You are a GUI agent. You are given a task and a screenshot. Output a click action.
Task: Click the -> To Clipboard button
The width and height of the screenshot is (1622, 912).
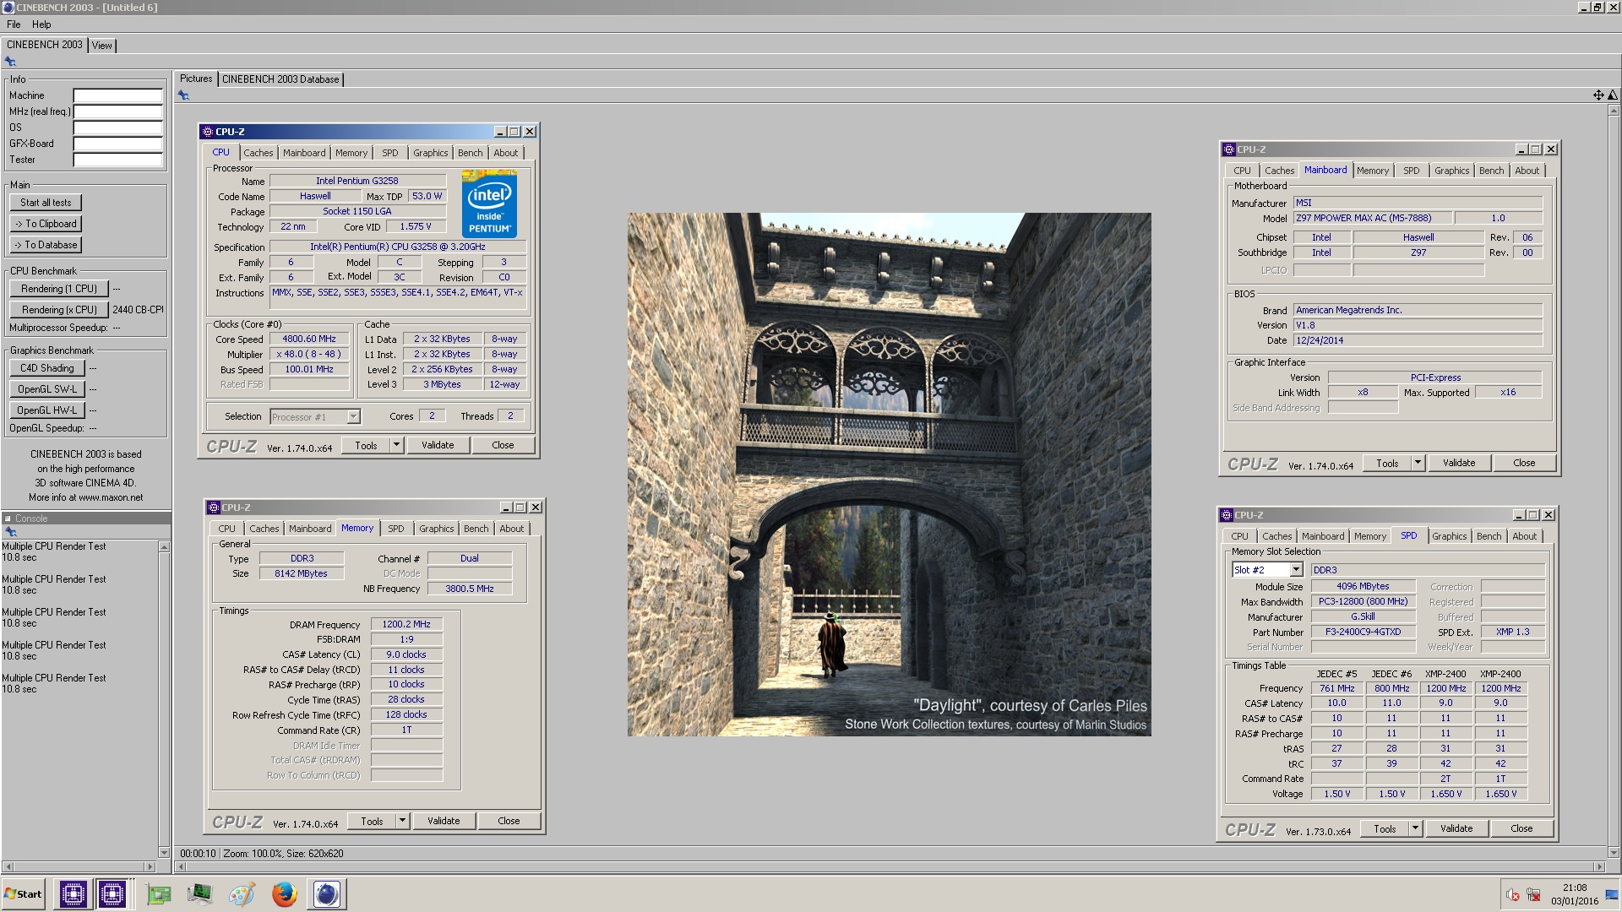(46, 224)
